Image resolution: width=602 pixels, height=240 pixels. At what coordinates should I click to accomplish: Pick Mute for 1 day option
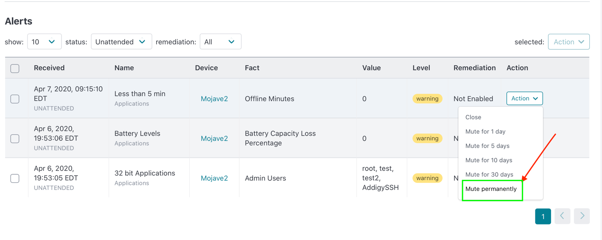point(485,132)
